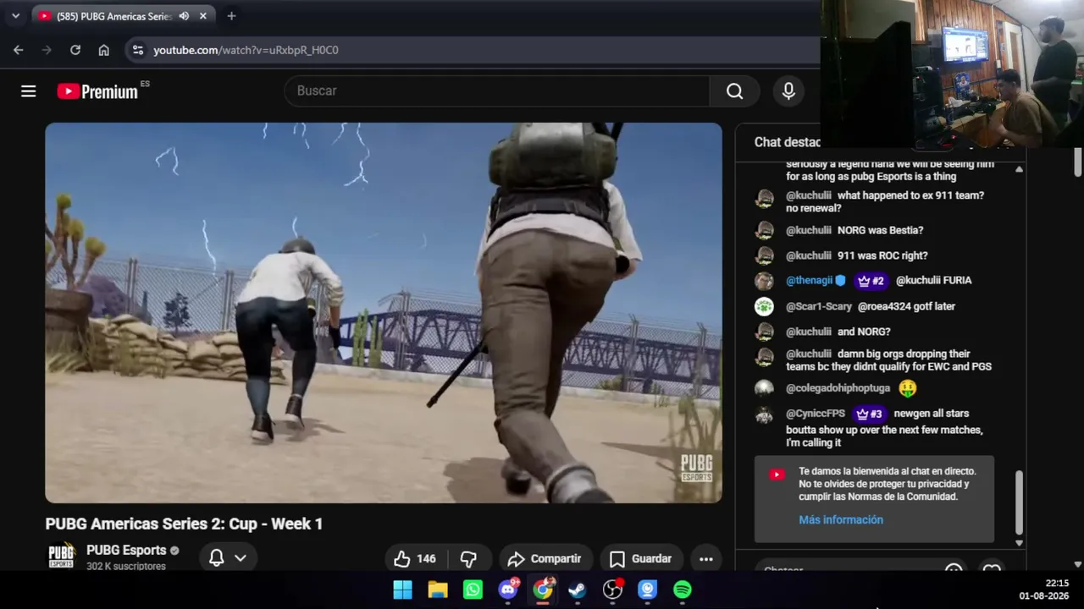Viewport: 1084px width, 609px height.
Task: Click the 302 K suscriptores count
Action: (x=126, y=567)
